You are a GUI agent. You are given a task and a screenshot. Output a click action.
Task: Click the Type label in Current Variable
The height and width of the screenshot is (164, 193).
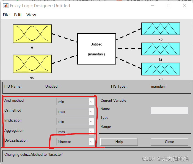104,118
